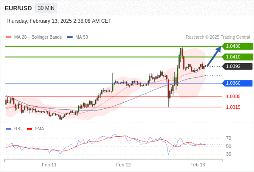Click the pink MA 20 Bollinger legend swatch
The height and width of the screenshot is (172, 254).
point(9,37)
